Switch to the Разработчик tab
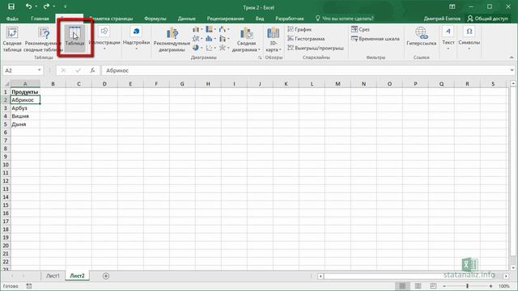 coord(290,19)
